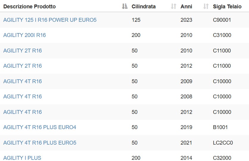Select 200 in the AGILITY 200I R16 row

click(x=136, y=35)
